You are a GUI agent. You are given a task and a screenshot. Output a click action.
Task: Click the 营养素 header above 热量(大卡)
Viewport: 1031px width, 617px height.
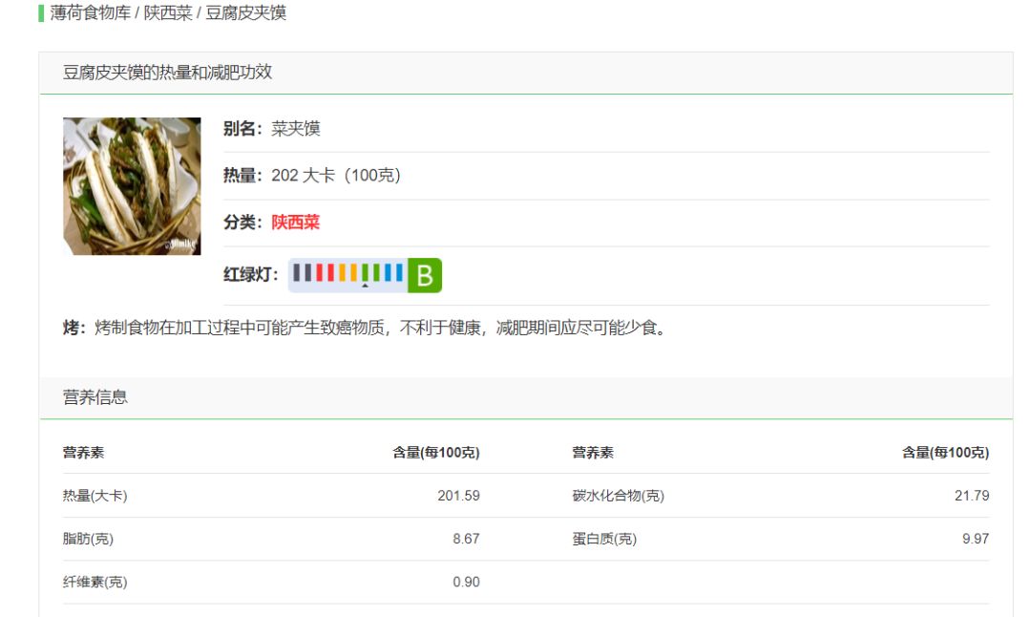point(83,453)
